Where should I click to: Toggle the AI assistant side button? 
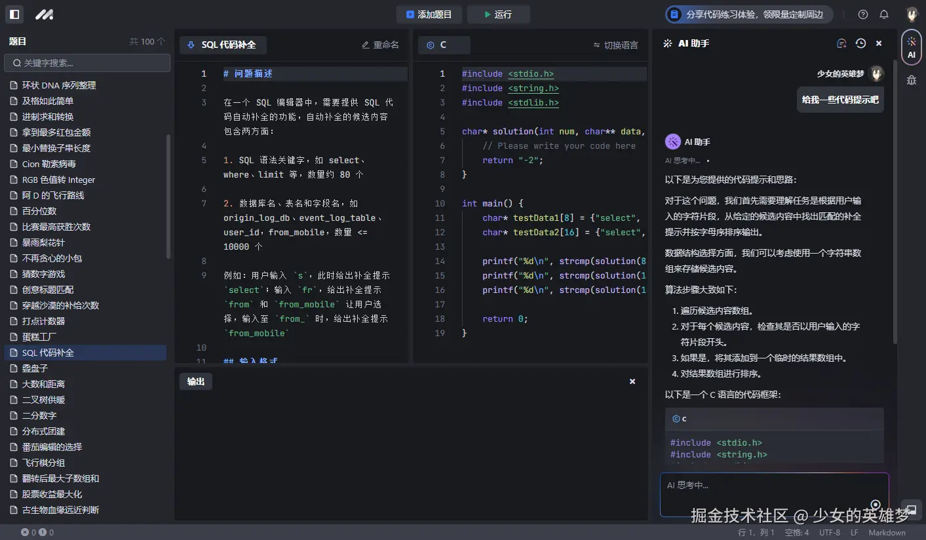pos(912,47)
